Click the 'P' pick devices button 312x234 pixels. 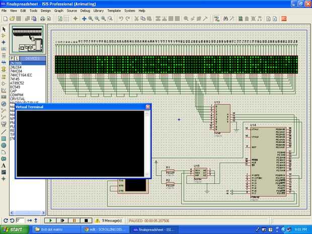(12, 58)
